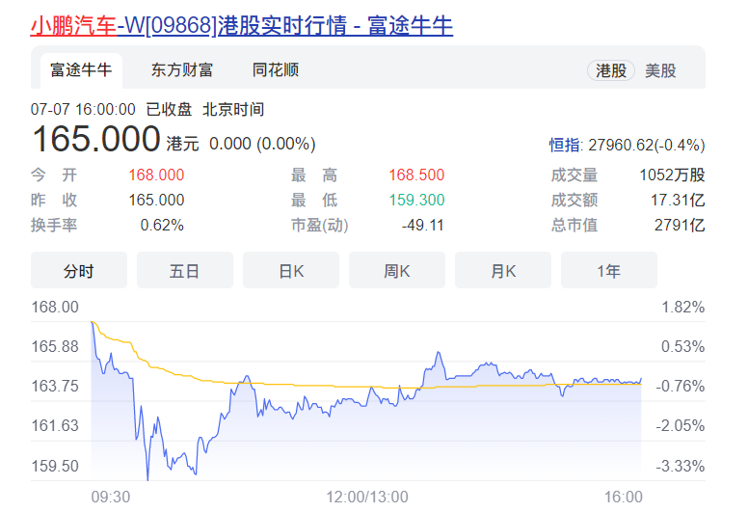This screenshot has height=512, width=748.
Task: Click the 16:00 time axis label
Action: click(x=624, y=498)
